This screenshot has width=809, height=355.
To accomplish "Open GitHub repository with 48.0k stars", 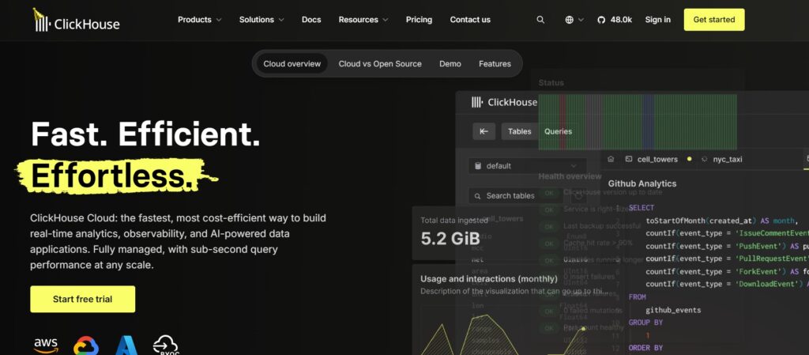I will point(615,20).
